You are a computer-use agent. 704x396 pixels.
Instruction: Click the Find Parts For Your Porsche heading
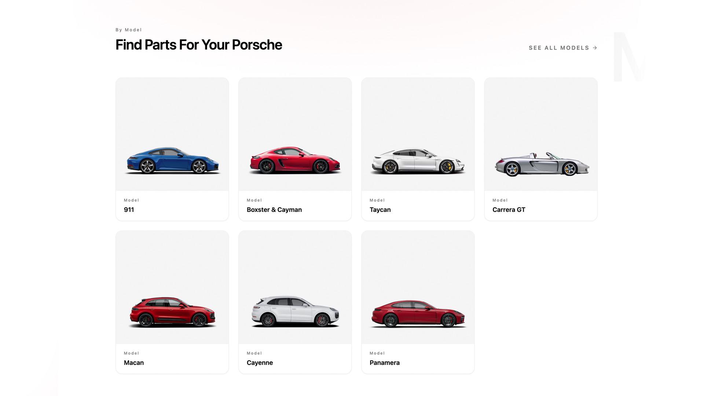click(x=199, y=45)
